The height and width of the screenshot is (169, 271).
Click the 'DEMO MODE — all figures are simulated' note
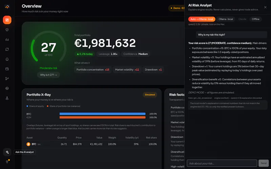pos(211,93)
